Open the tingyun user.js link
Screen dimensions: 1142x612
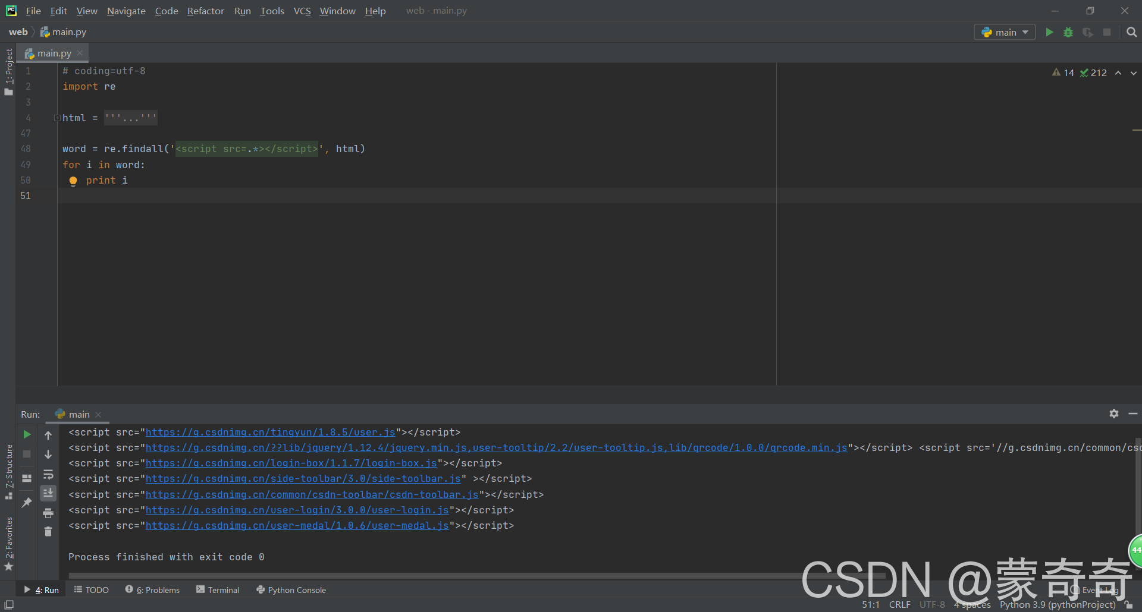coord(271,433)
